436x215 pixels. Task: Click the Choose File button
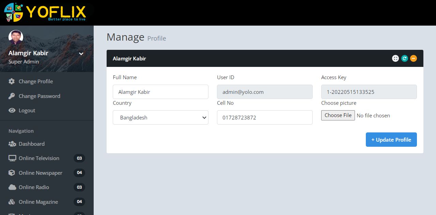[x=338, y=115]
